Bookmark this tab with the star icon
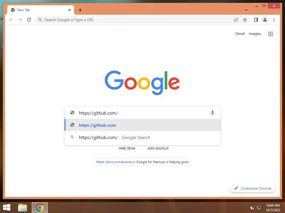 [x=245, y=20]
